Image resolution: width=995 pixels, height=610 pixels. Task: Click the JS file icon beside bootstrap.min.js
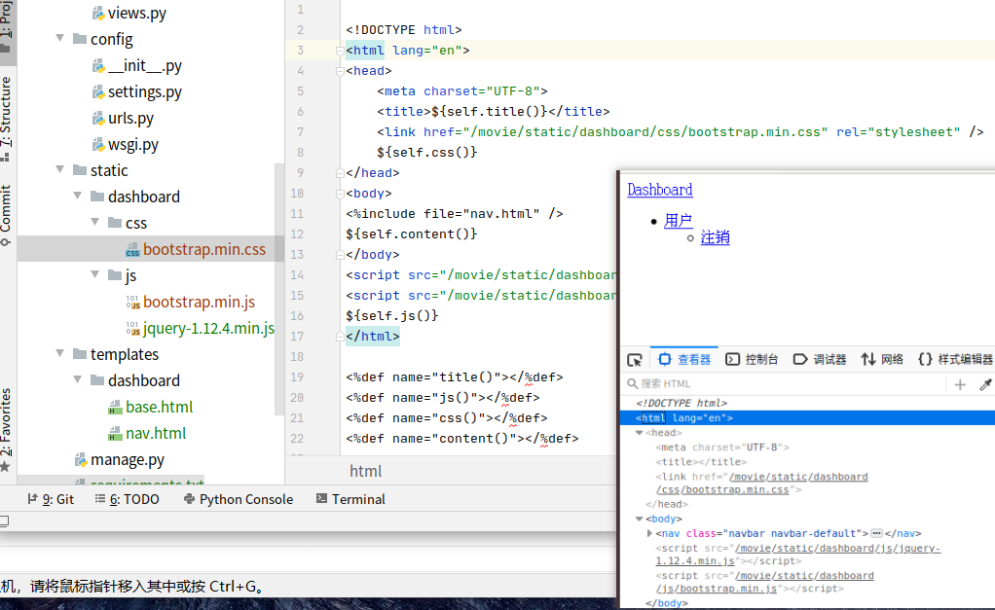coord(132,303)
